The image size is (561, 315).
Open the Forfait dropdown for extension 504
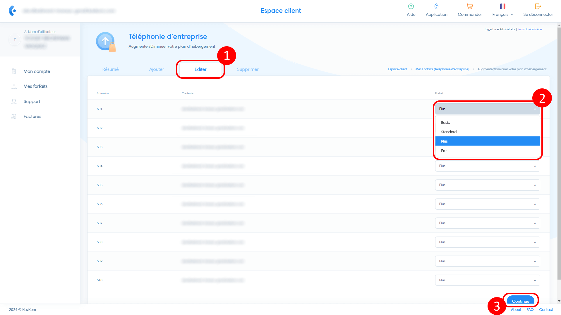pos(488,166)
